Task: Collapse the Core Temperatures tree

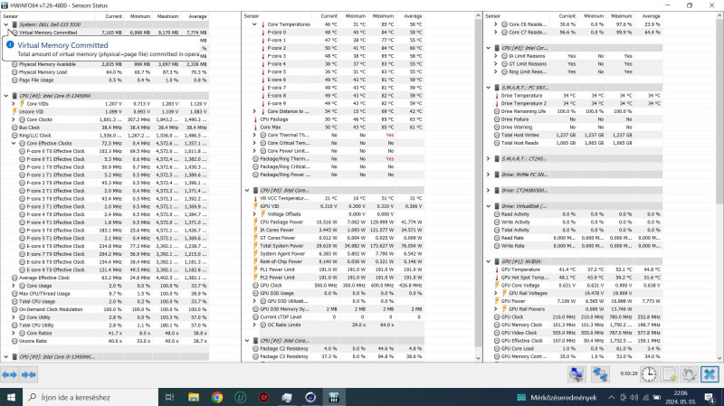Action: coord(254,24)
